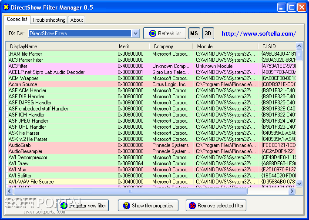Select the AC3Filter row
This screenshot has width=309, height=220.
click(x=151, y=66)
